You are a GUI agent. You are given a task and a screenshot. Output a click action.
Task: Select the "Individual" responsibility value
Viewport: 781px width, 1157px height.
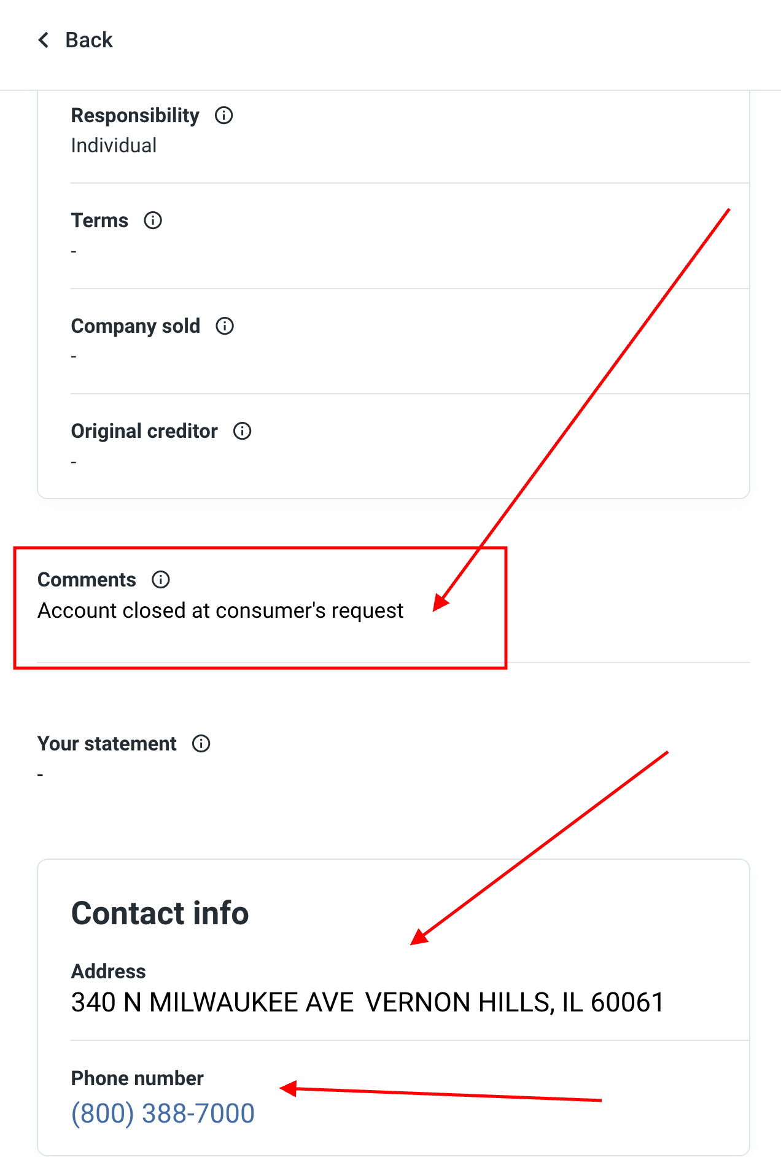tap(114, 146)
